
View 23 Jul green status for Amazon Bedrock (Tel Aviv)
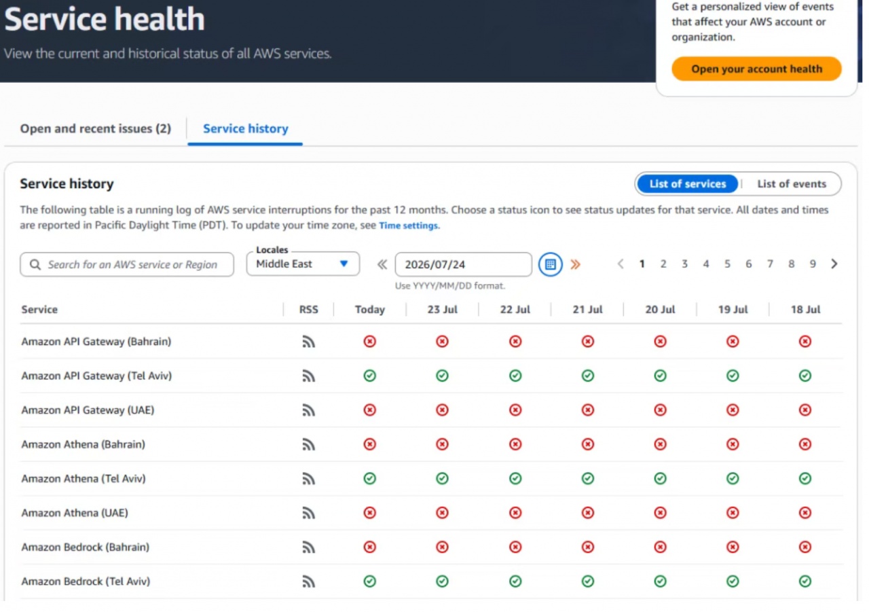click(x=442, y=581)
